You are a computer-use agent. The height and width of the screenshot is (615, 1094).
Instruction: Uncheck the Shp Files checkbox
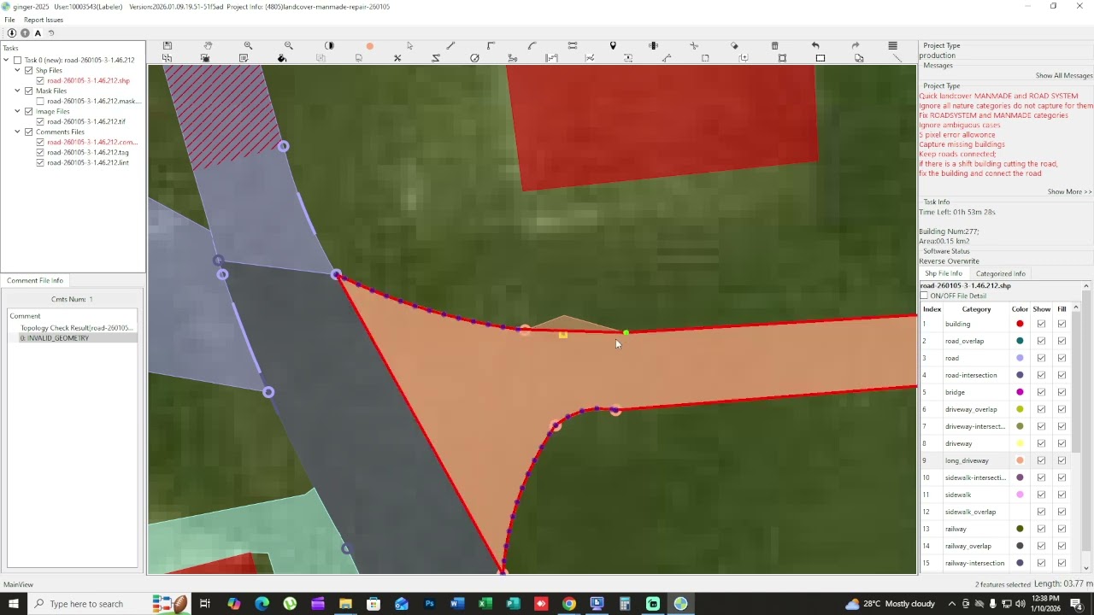[x=29, y=70]
